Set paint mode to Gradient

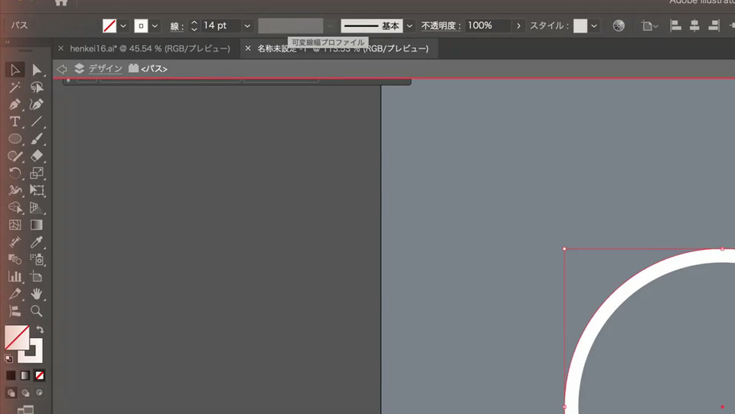25,375
